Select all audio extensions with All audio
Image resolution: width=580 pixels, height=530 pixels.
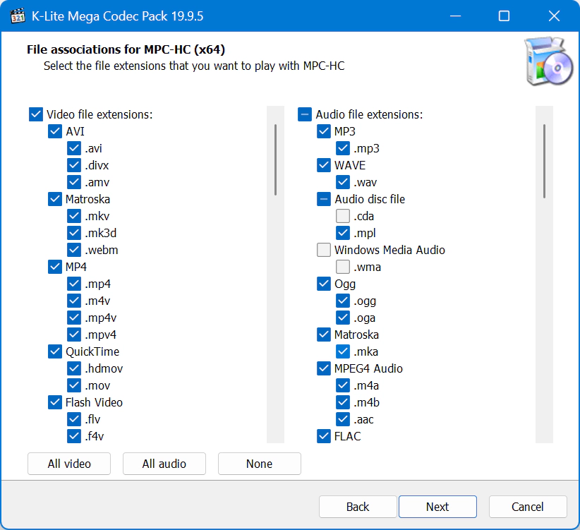164,464
